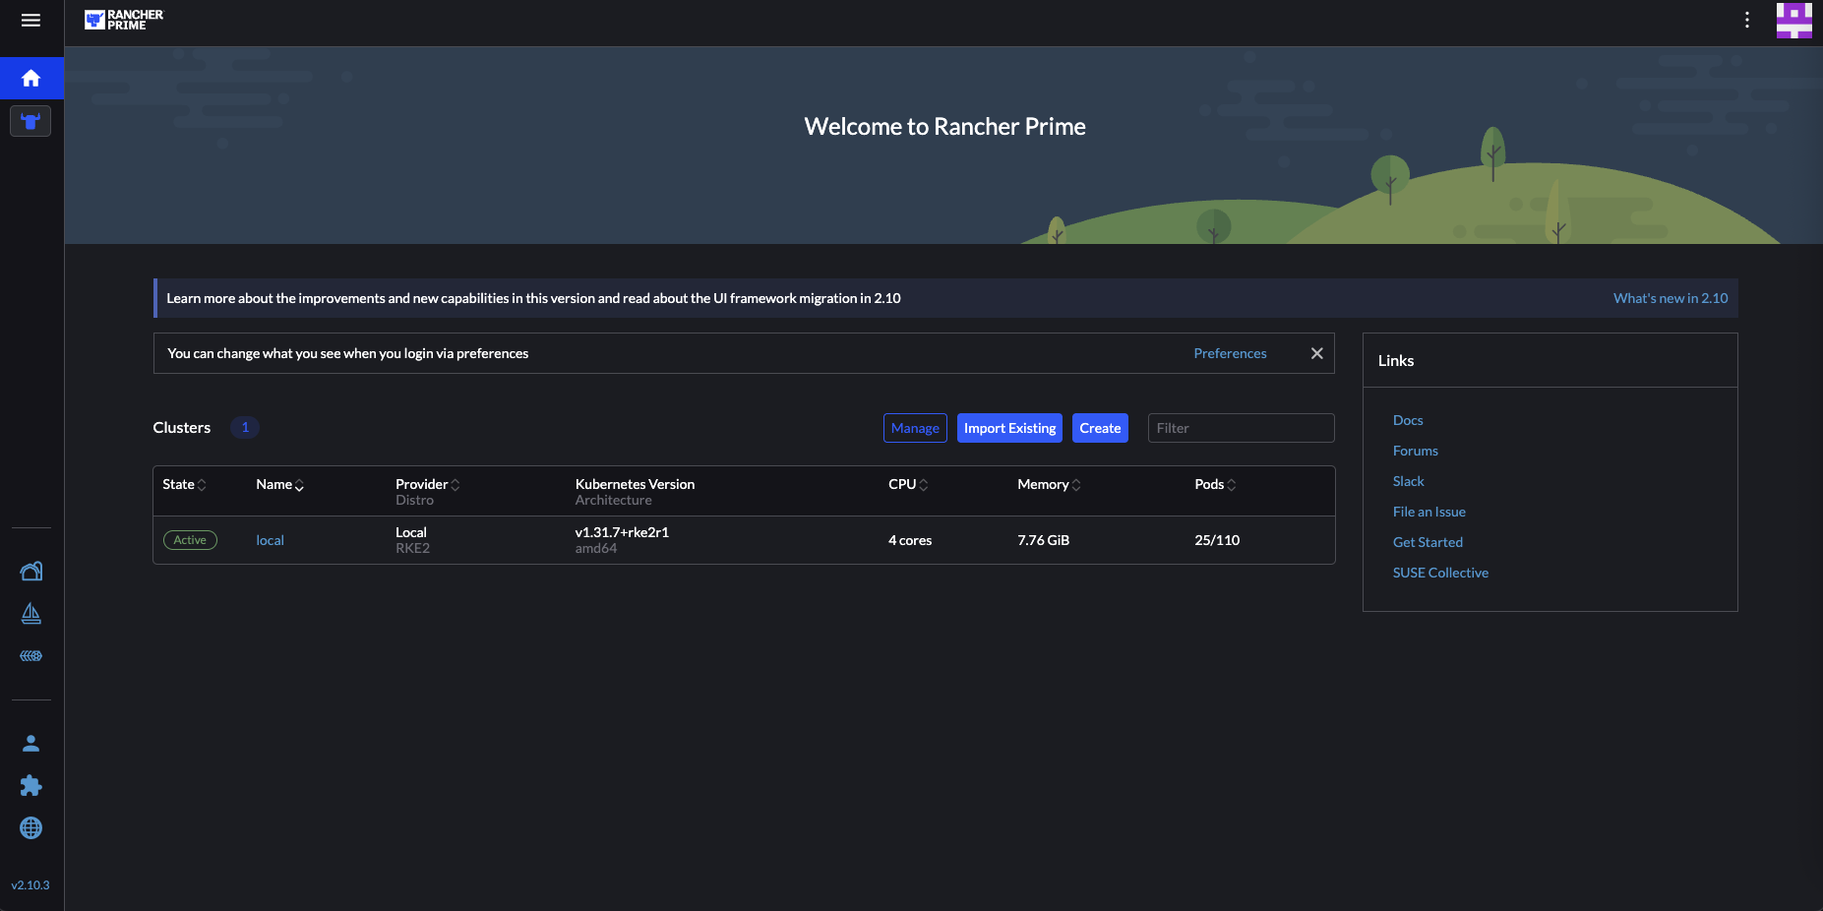Click the 25/110 pods cell
Viewport: 1823px width, 911px height.
(x=1217, y=540)
